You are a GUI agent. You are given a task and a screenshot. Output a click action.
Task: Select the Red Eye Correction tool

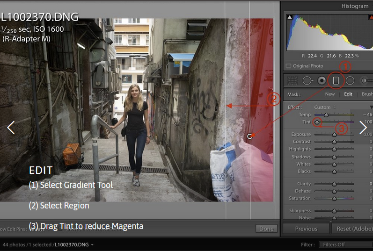coord(322,80)
